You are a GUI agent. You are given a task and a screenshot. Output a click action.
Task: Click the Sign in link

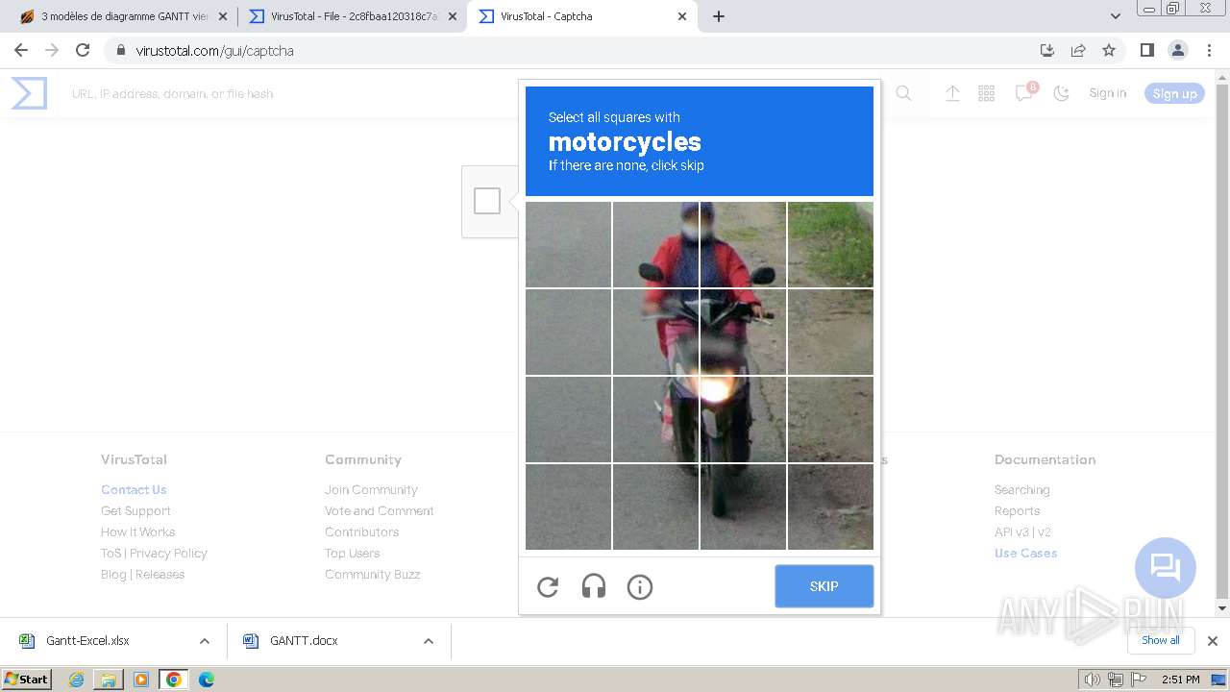pos(1108,93)
